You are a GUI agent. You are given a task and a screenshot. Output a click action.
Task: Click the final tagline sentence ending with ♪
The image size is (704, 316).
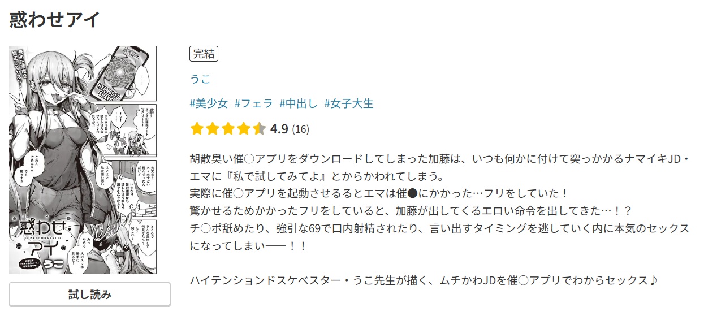coord(424,280)
